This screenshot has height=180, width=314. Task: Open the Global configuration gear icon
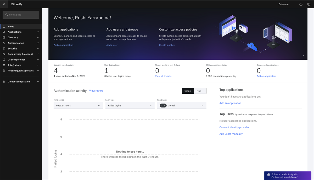[4, 81]
